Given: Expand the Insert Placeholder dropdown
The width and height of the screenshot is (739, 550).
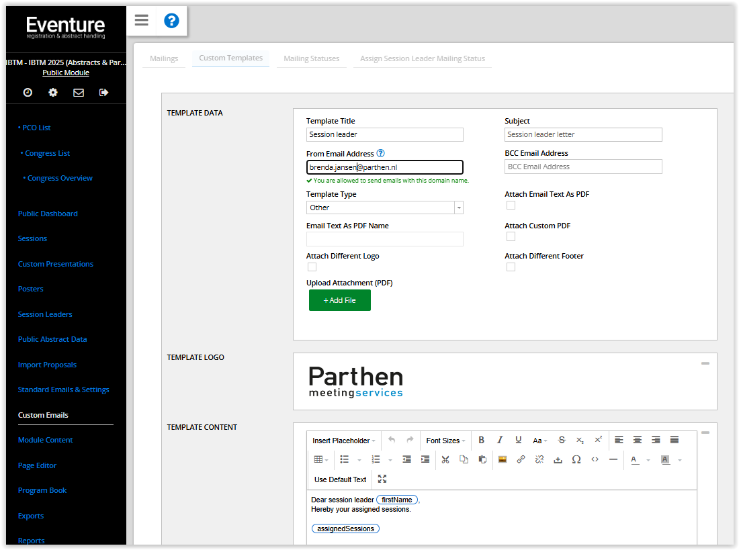Looking at the screenshot, I should [x=343, y=441].
